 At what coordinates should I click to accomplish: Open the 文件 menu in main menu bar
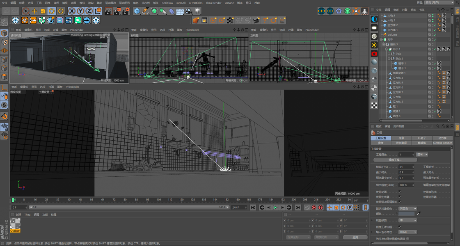5,2
